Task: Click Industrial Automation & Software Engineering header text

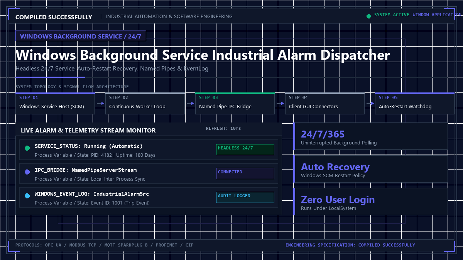Action: click(169, 17)
